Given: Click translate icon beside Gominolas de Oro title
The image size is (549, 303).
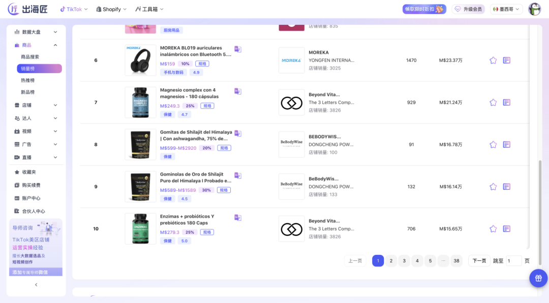Looking at the screenshot, I should [x=238, y=176].
